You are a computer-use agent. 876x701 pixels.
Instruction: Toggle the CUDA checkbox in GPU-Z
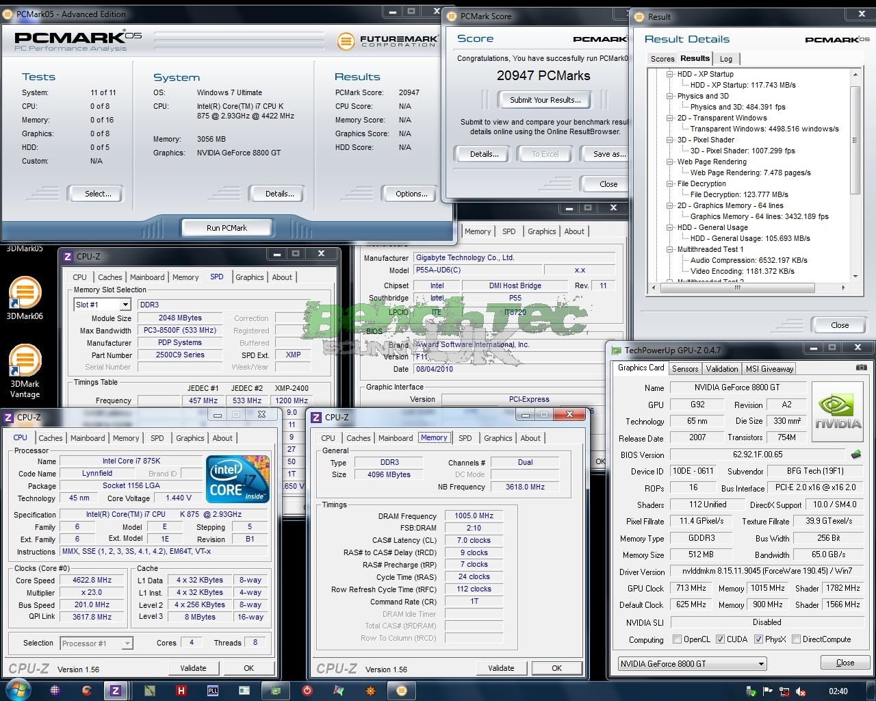(x=720, y=639)
